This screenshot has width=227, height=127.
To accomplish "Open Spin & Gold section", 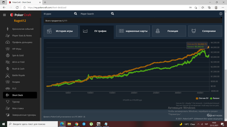I will tap(18, 55).
